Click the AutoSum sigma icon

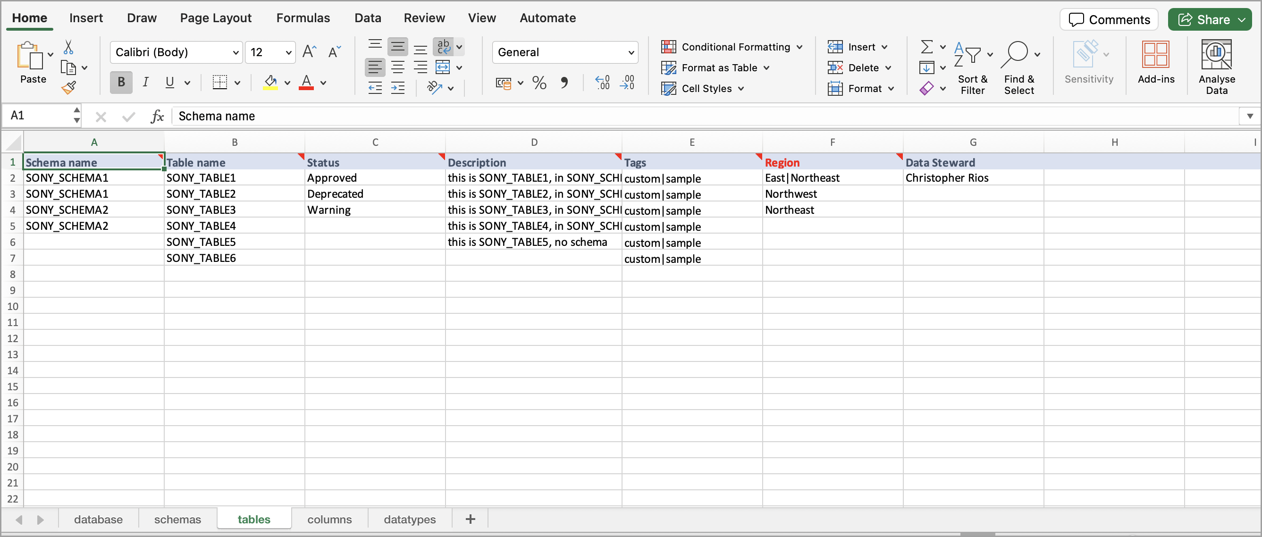click(926, 47)
